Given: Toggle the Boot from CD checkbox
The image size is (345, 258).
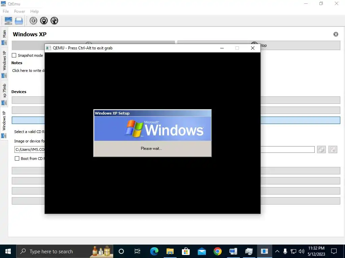Looking at the screenshot, I should pyautogui.click(x=17, y=159).
